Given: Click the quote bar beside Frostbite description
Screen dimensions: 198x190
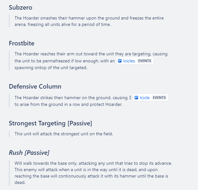Looking at the screenshot, I should click(x=9, y=60).
